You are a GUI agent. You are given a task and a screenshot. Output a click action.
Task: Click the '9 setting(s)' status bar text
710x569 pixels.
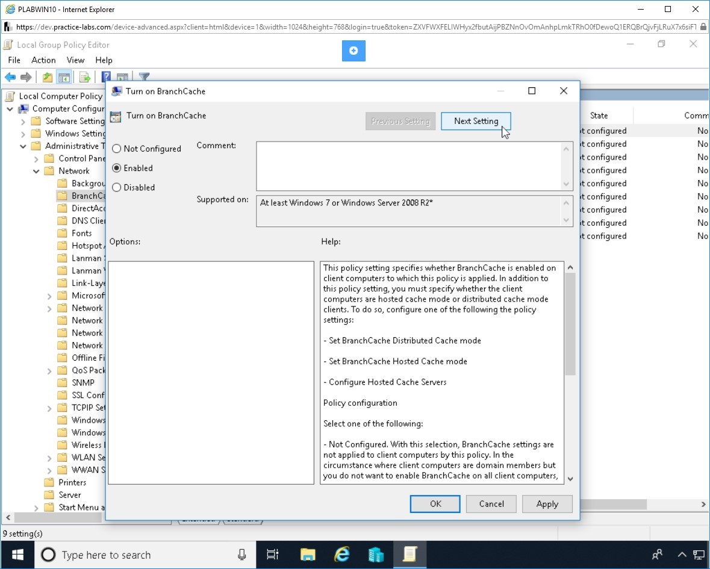coord(23,533)
